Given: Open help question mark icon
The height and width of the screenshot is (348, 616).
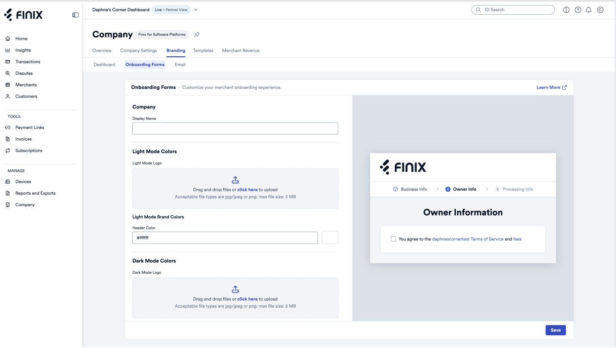Looking at the screenshot, I should pos(578,10).
